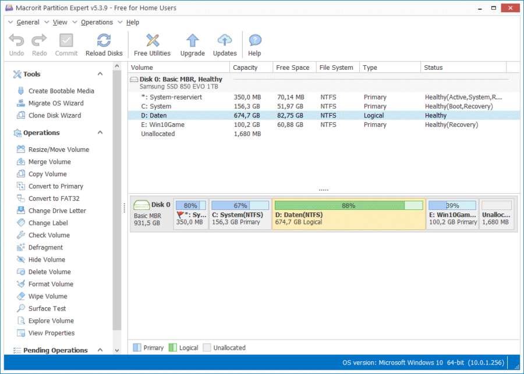
Task: Start the Merge Volume tool
Action: coord(51,162)
